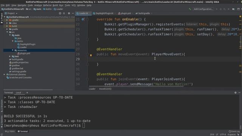Click the kotlin breadcrumb in navigation bar

47,9
